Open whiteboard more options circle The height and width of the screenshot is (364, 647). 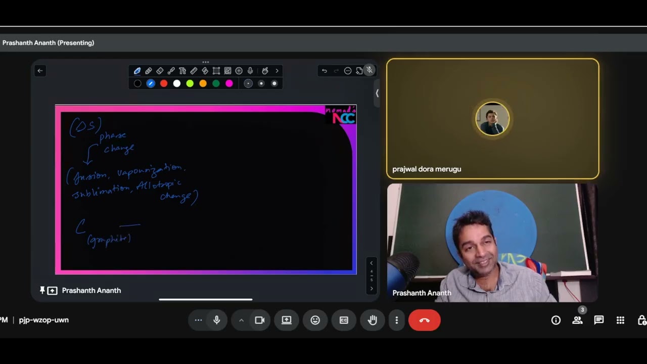pos(348,71)
